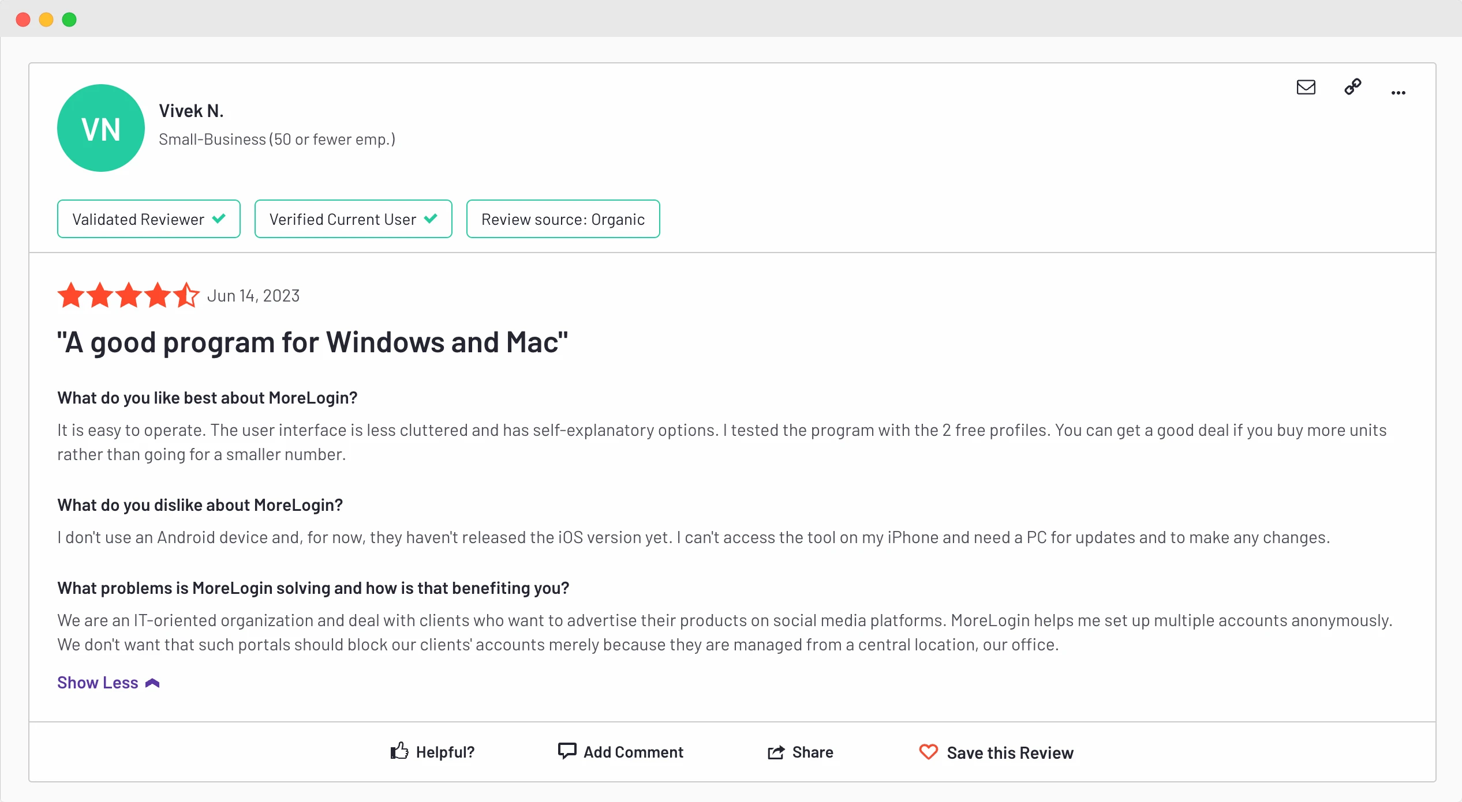
Task: Click the Review source: Organic badge
Action: (x=563, y=219)
